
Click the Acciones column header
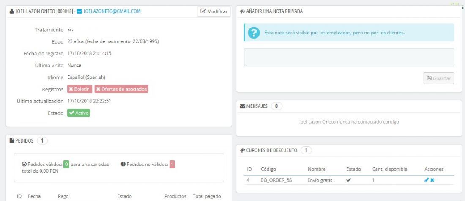pyautogui.click(x=434, y=169)
